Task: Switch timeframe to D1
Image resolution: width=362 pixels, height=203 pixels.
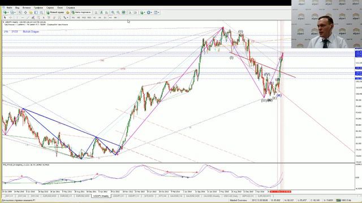Action: (x=105, y=17)
